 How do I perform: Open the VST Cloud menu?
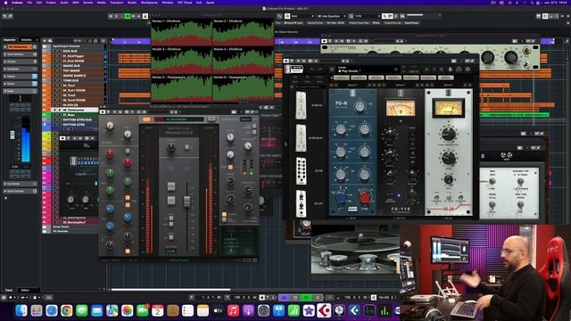click(x=185, y=3)
